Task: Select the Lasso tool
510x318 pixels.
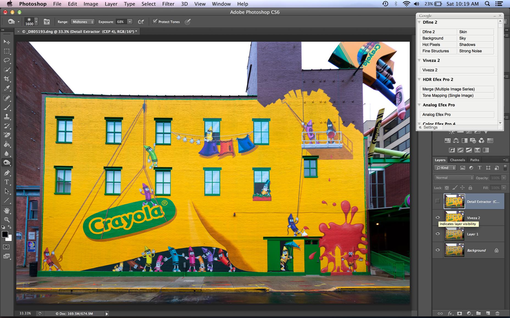Action: tap(7, 60)
